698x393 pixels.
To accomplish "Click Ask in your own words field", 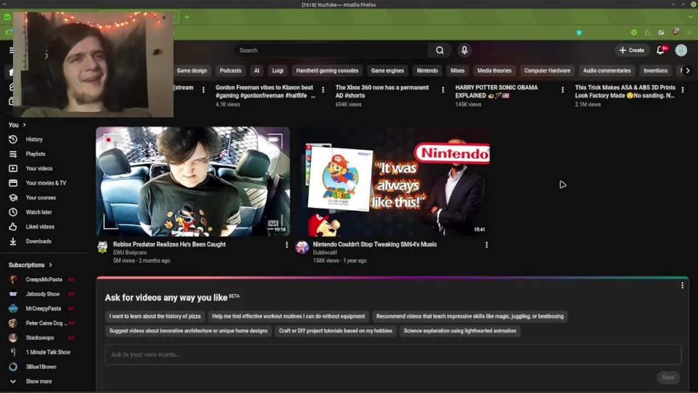I will pos(393,354).
